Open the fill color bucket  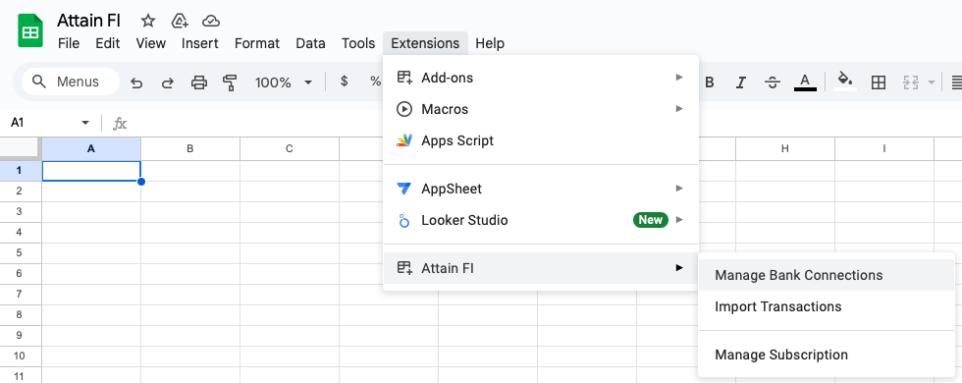coord(845,81)
